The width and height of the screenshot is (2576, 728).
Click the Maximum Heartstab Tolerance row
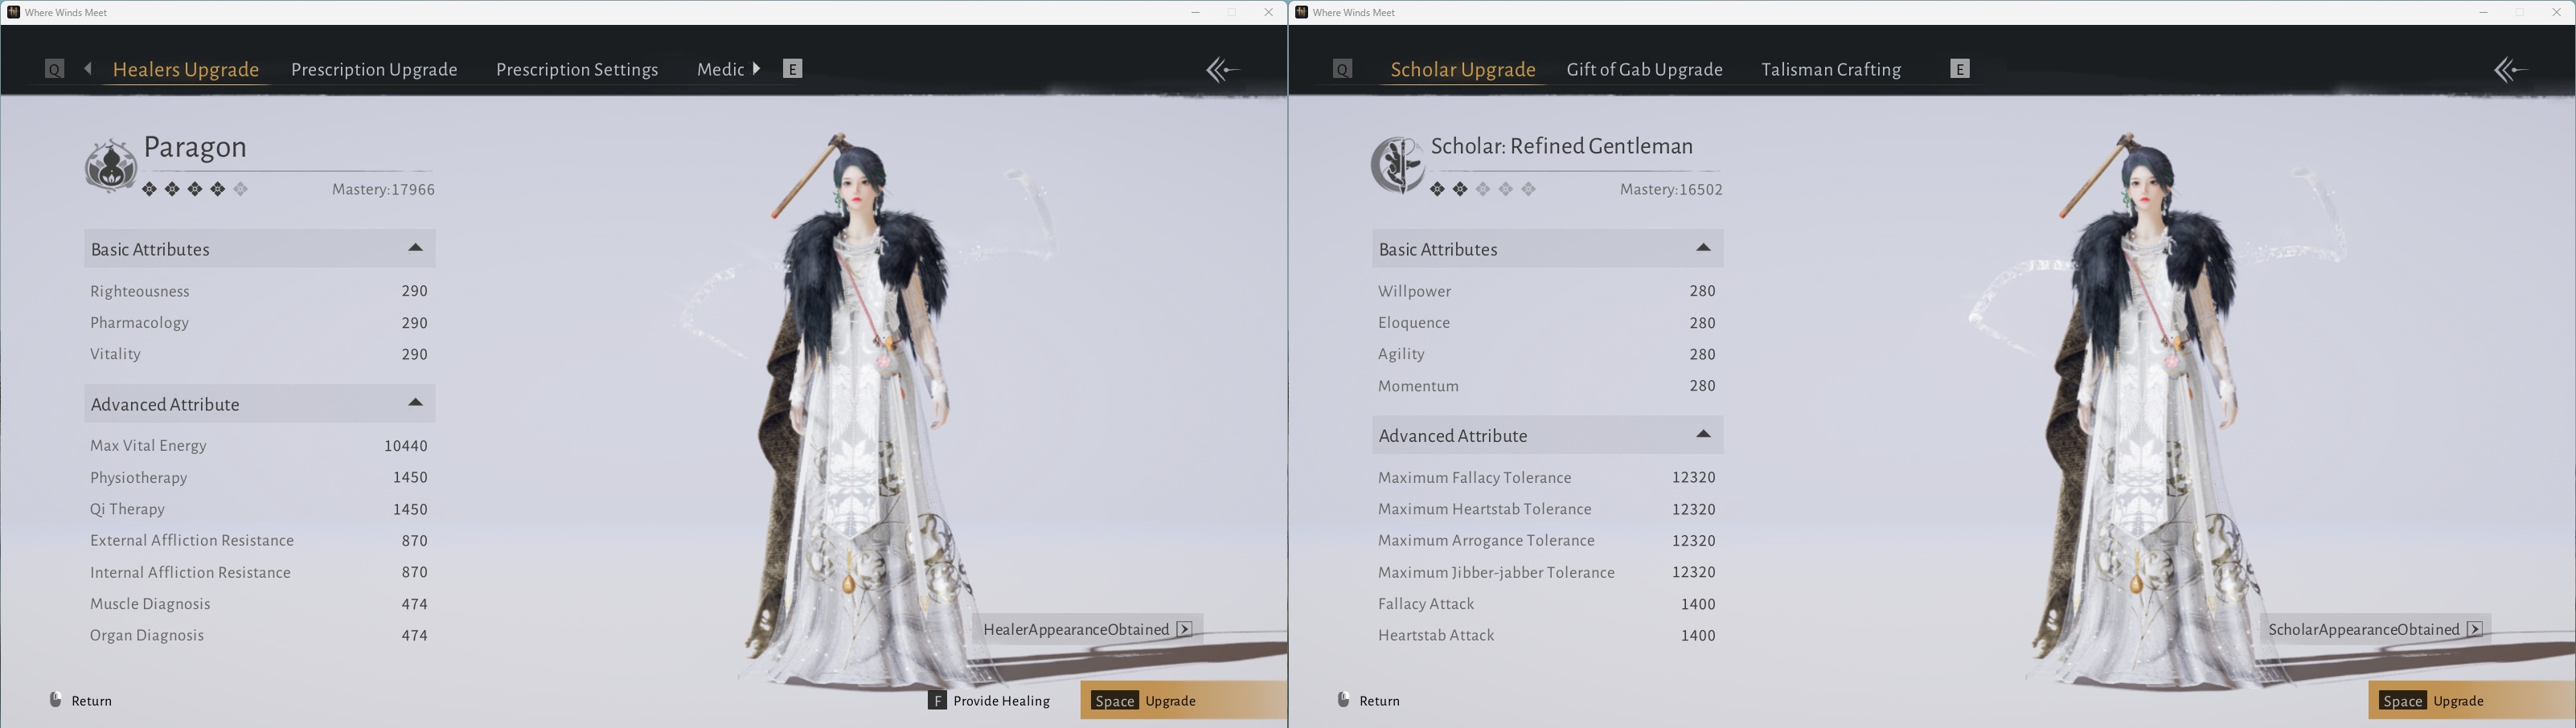pos(1547,509)
